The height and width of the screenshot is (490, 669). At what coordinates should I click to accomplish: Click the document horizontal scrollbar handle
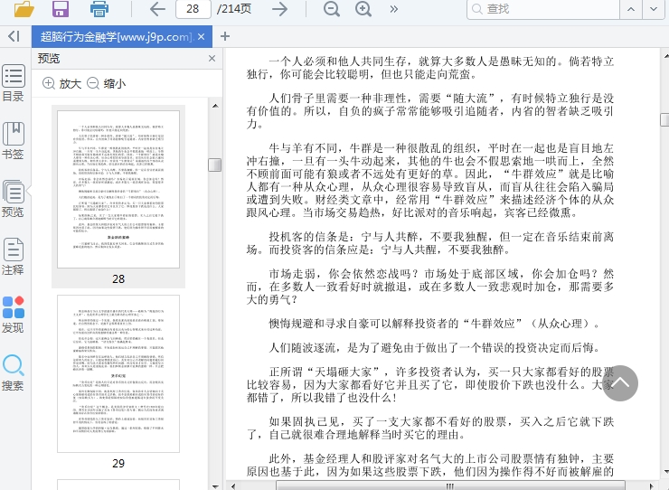click(x=450, y=485)
